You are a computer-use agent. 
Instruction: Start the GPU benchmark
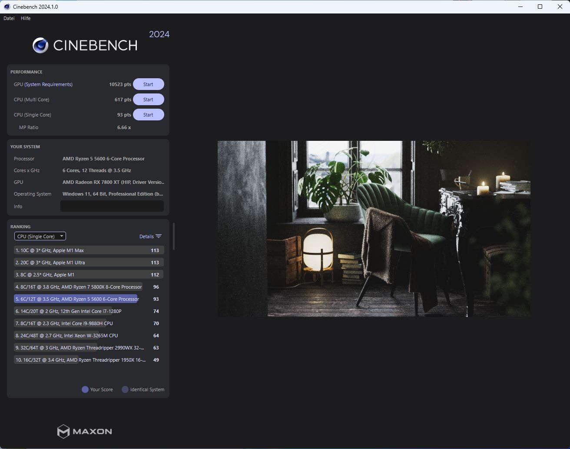click(x=149, y=84)
